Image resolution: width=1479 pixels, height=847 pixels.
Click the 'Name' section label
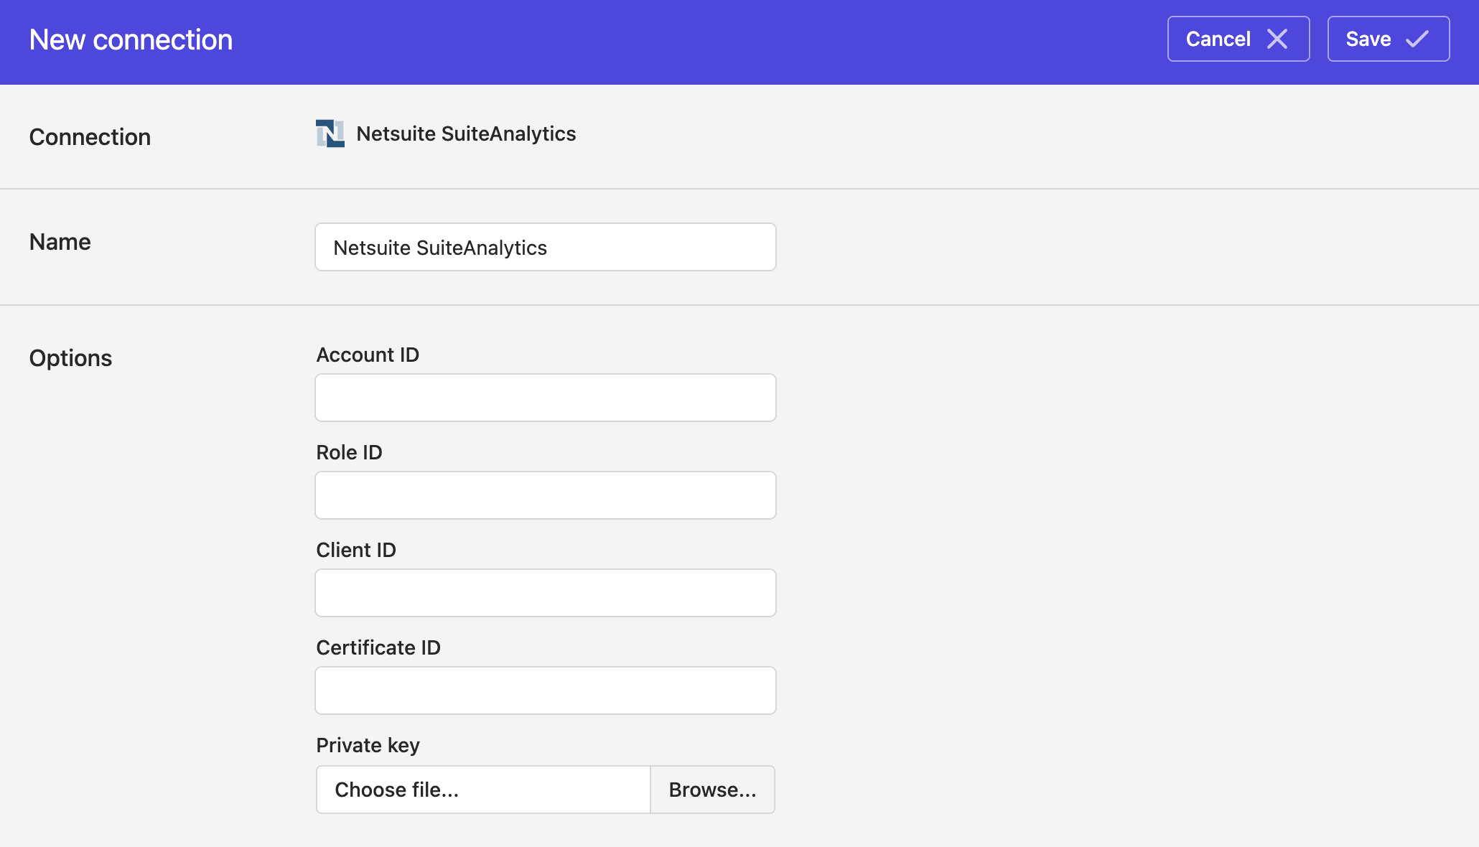(x=60, y=242)
